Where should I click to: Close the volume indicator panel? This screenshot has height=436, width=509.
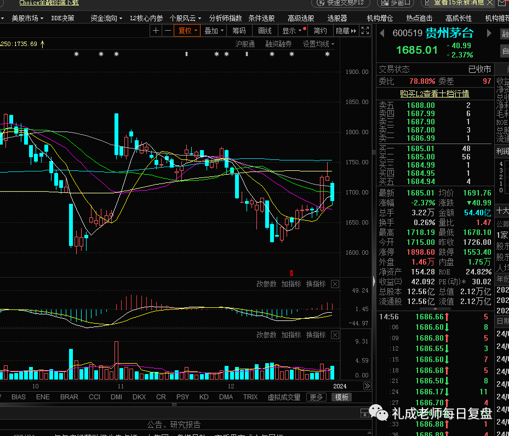[x=335, y=335]
